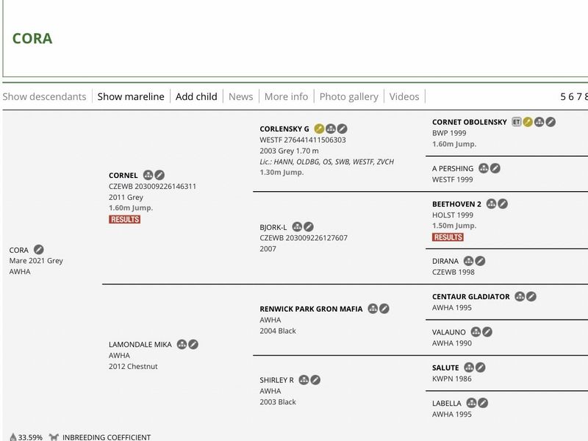
Task: Click the edit pencil icon beside SHIRLEY R
Action: (315, 380)
